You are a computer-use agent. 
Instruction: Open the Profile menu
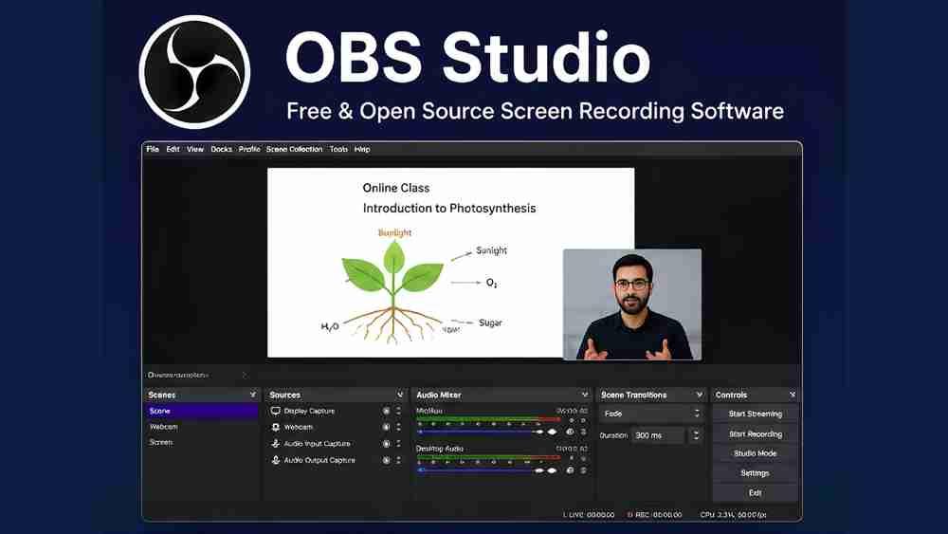249,149
